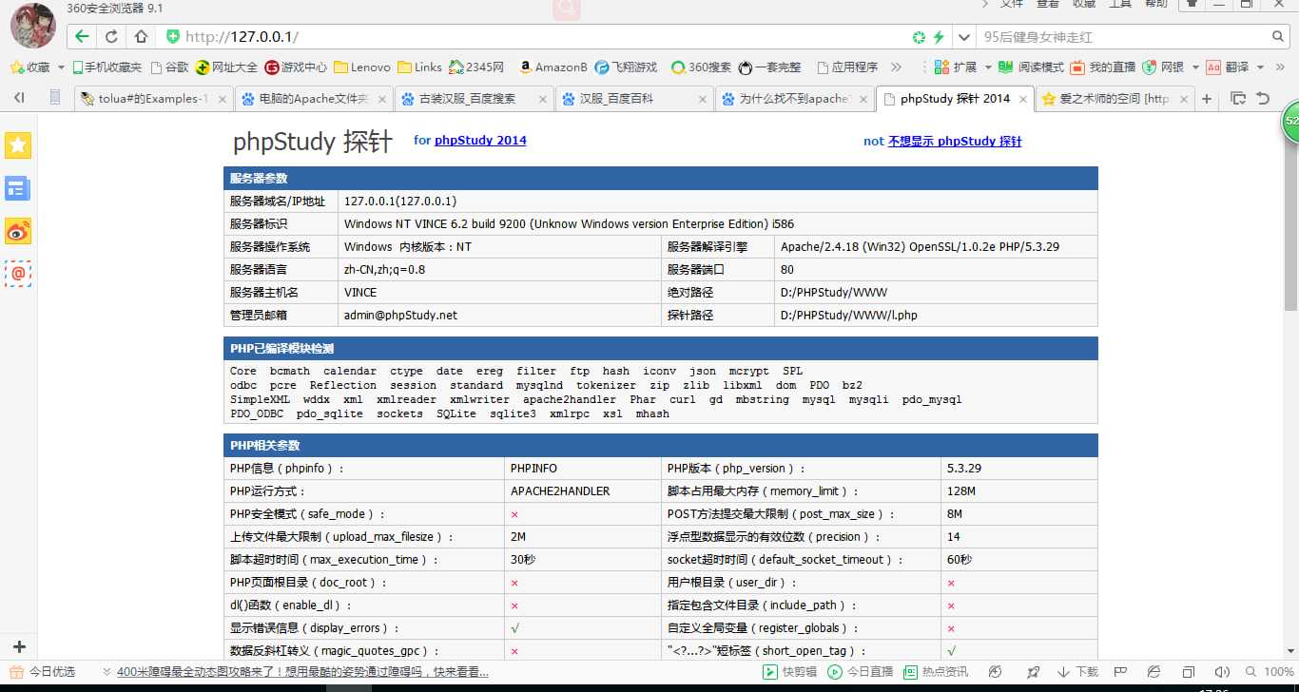Image resolution: width=1299 pixels, height=692 pixels.
Task: Open the Links bookmarks folder
Action: click(419, 67)
